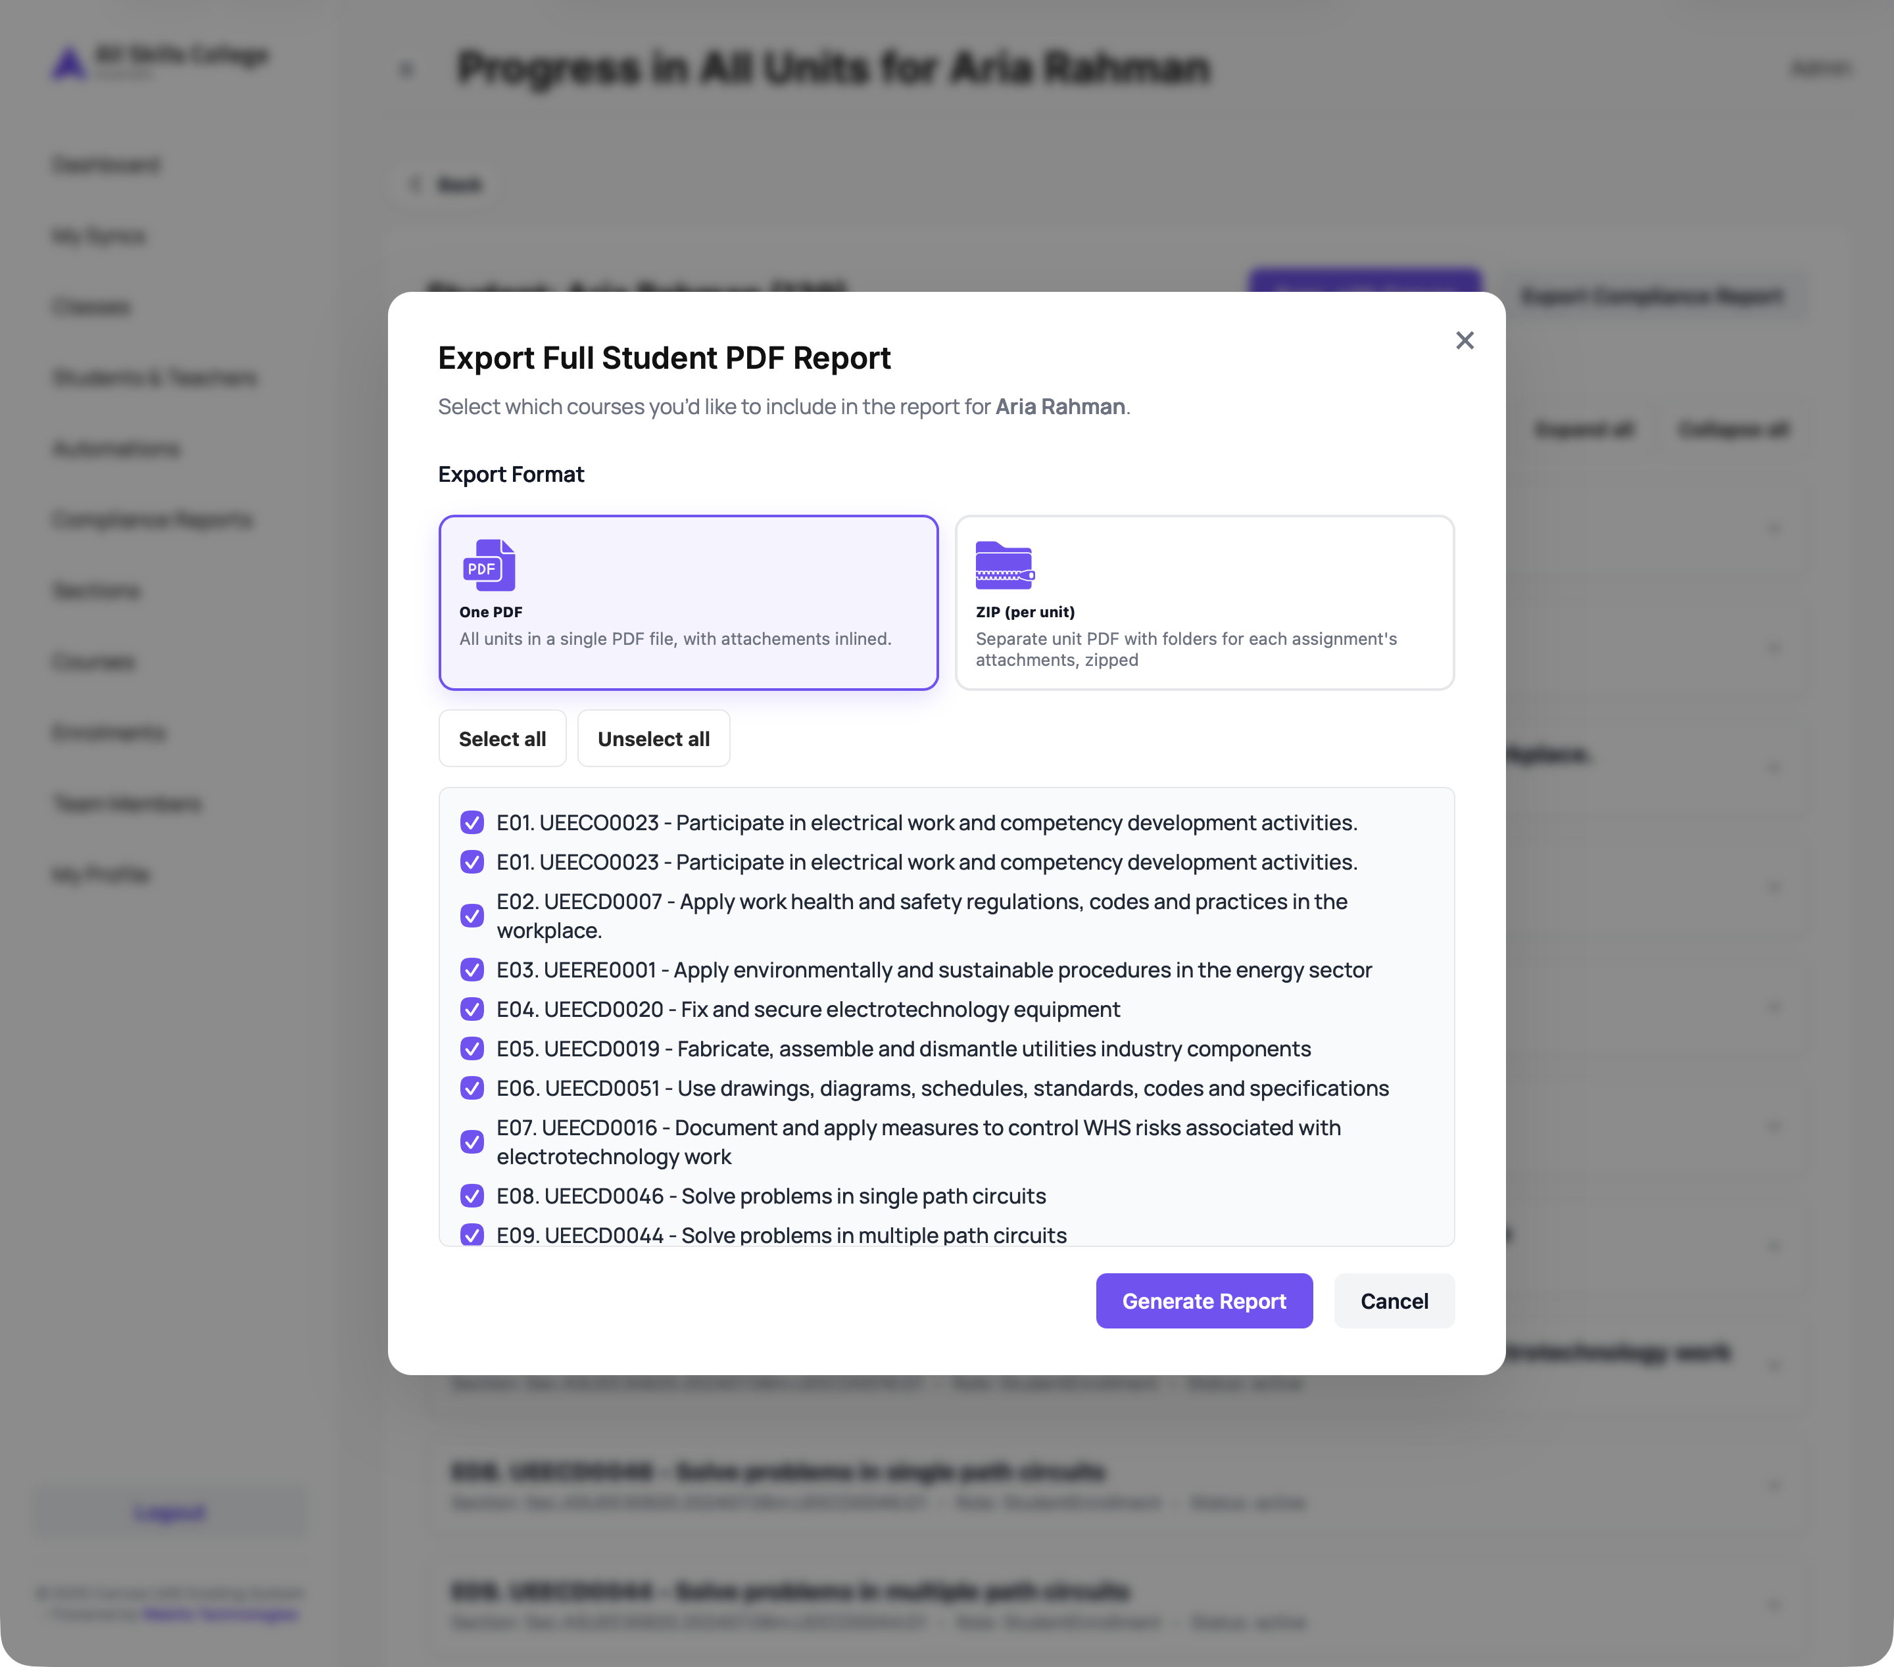Click 'E02. UEECD0007 - Apply work health and safety' text

(922, 916)
